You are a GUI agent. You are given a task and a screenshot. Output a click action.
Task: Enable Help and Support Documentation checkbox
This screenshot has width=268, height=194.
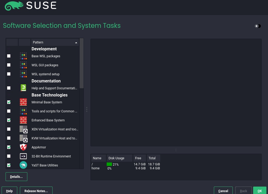coord(9,88)
